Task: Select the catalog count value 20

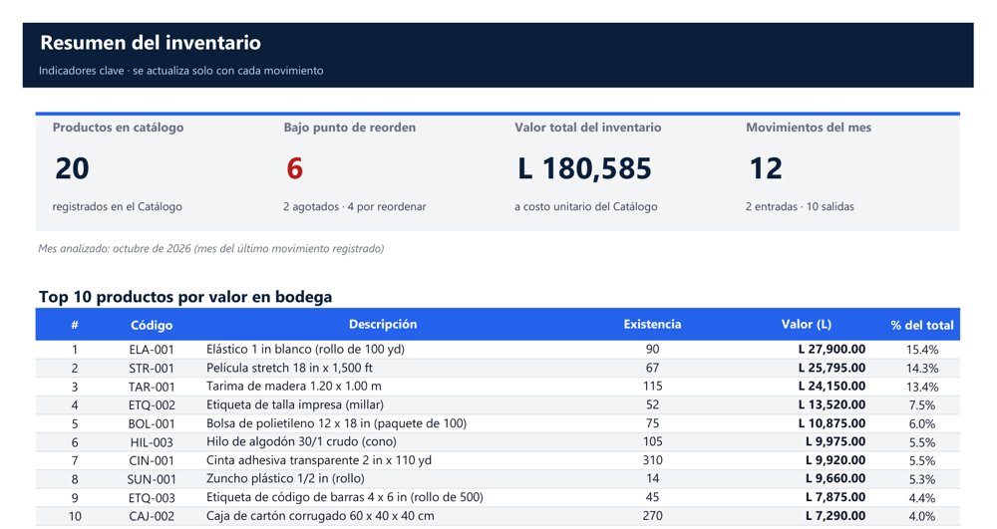Action: coord(72,168)
